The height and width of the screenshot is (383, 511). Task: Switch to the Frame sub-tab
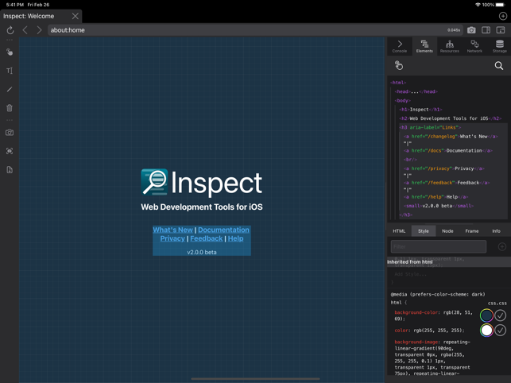click(x=472, y=230)
